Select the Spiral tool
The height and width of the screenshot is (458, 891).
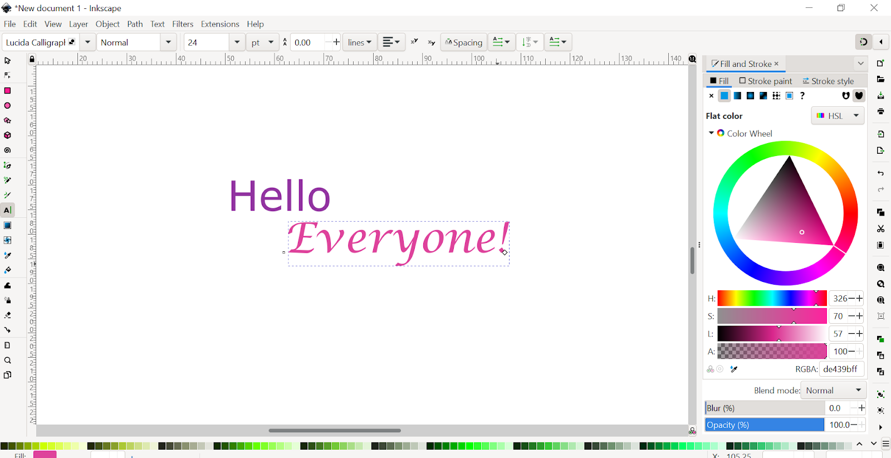coord(7,150)
